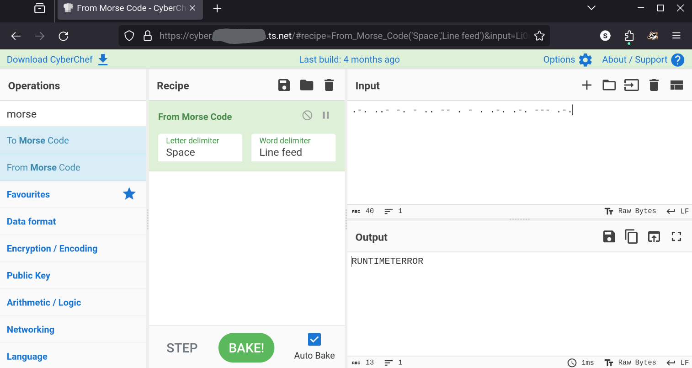The height and width of the screenshot is (368, 692).
Task: Change output end of line sequence LF
Action: (x=677, y=363)
